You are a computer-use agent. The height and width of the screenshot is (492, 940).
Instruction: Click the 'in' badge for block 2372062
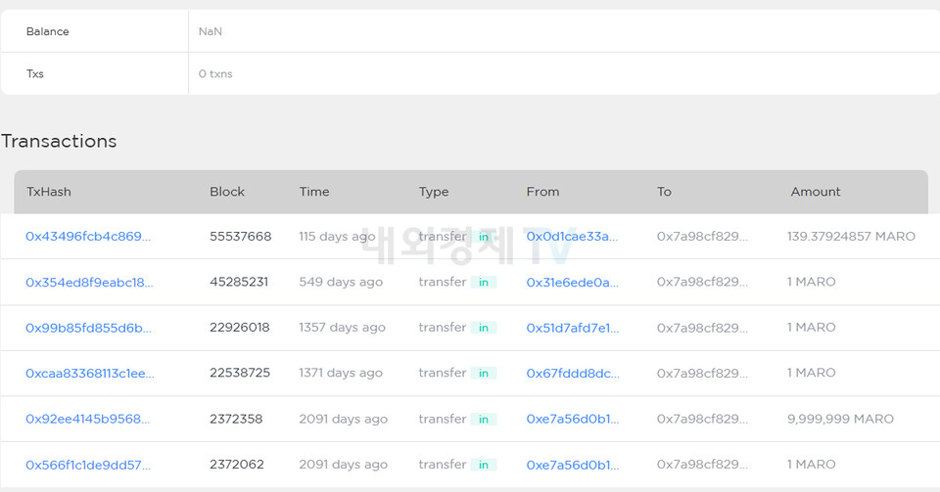(484, 465)
